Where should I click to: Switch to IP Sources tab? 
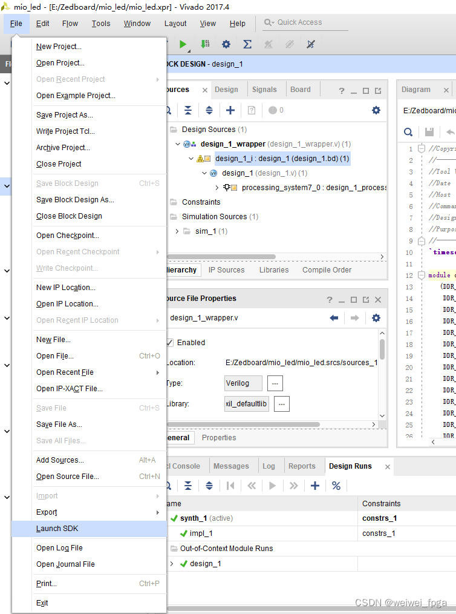(226, 270)
